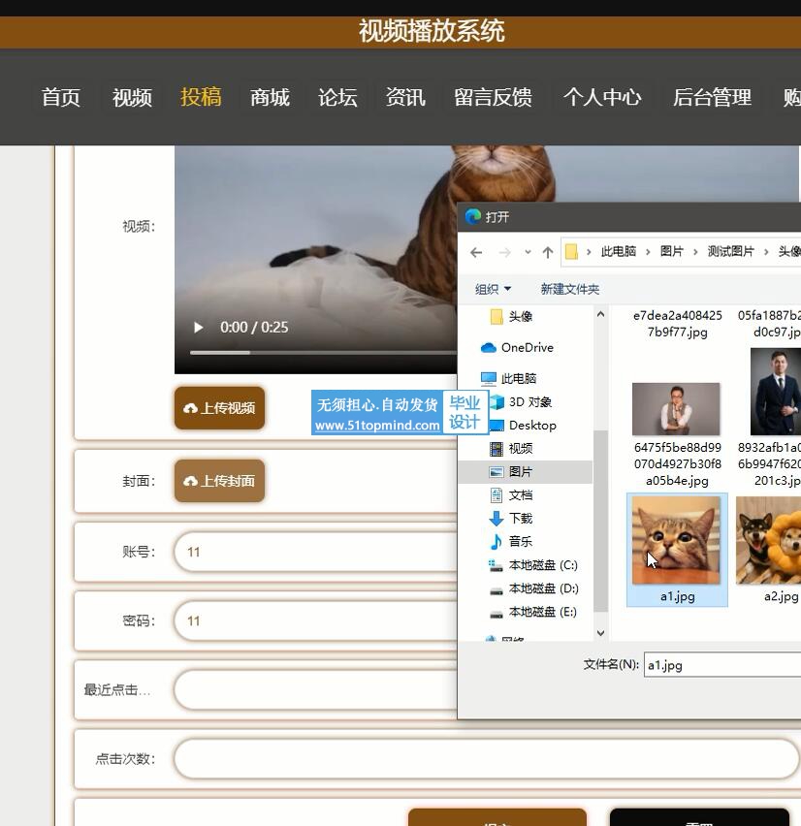
Task: Click 新建文件夹 in the dialog toolbar
Action: (x=569, y=289)
